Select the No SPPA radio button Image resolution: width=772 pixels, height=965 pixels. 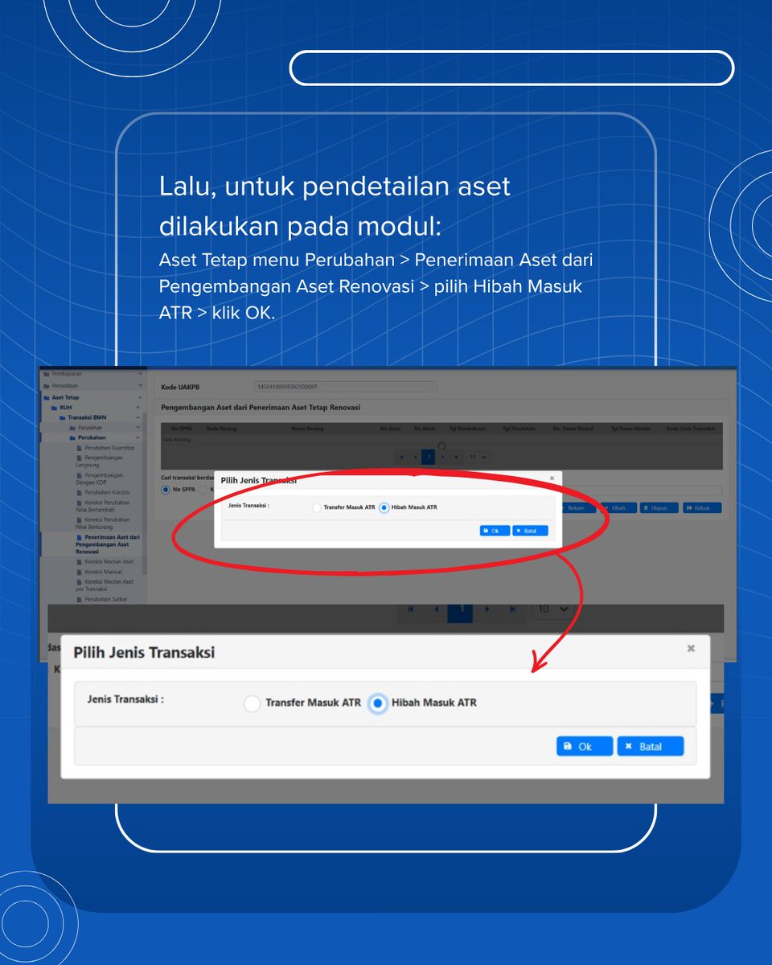(x=165, y=489)
